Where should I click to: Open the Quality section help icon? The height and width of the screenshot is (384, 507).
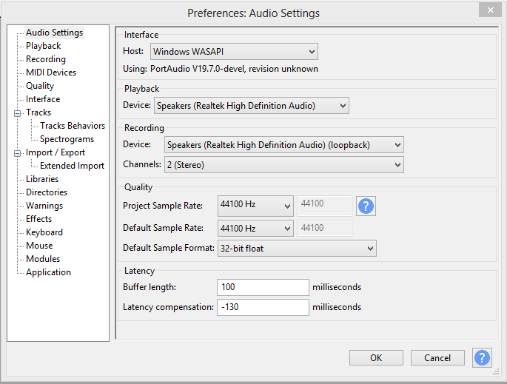(x=366, y=206)
